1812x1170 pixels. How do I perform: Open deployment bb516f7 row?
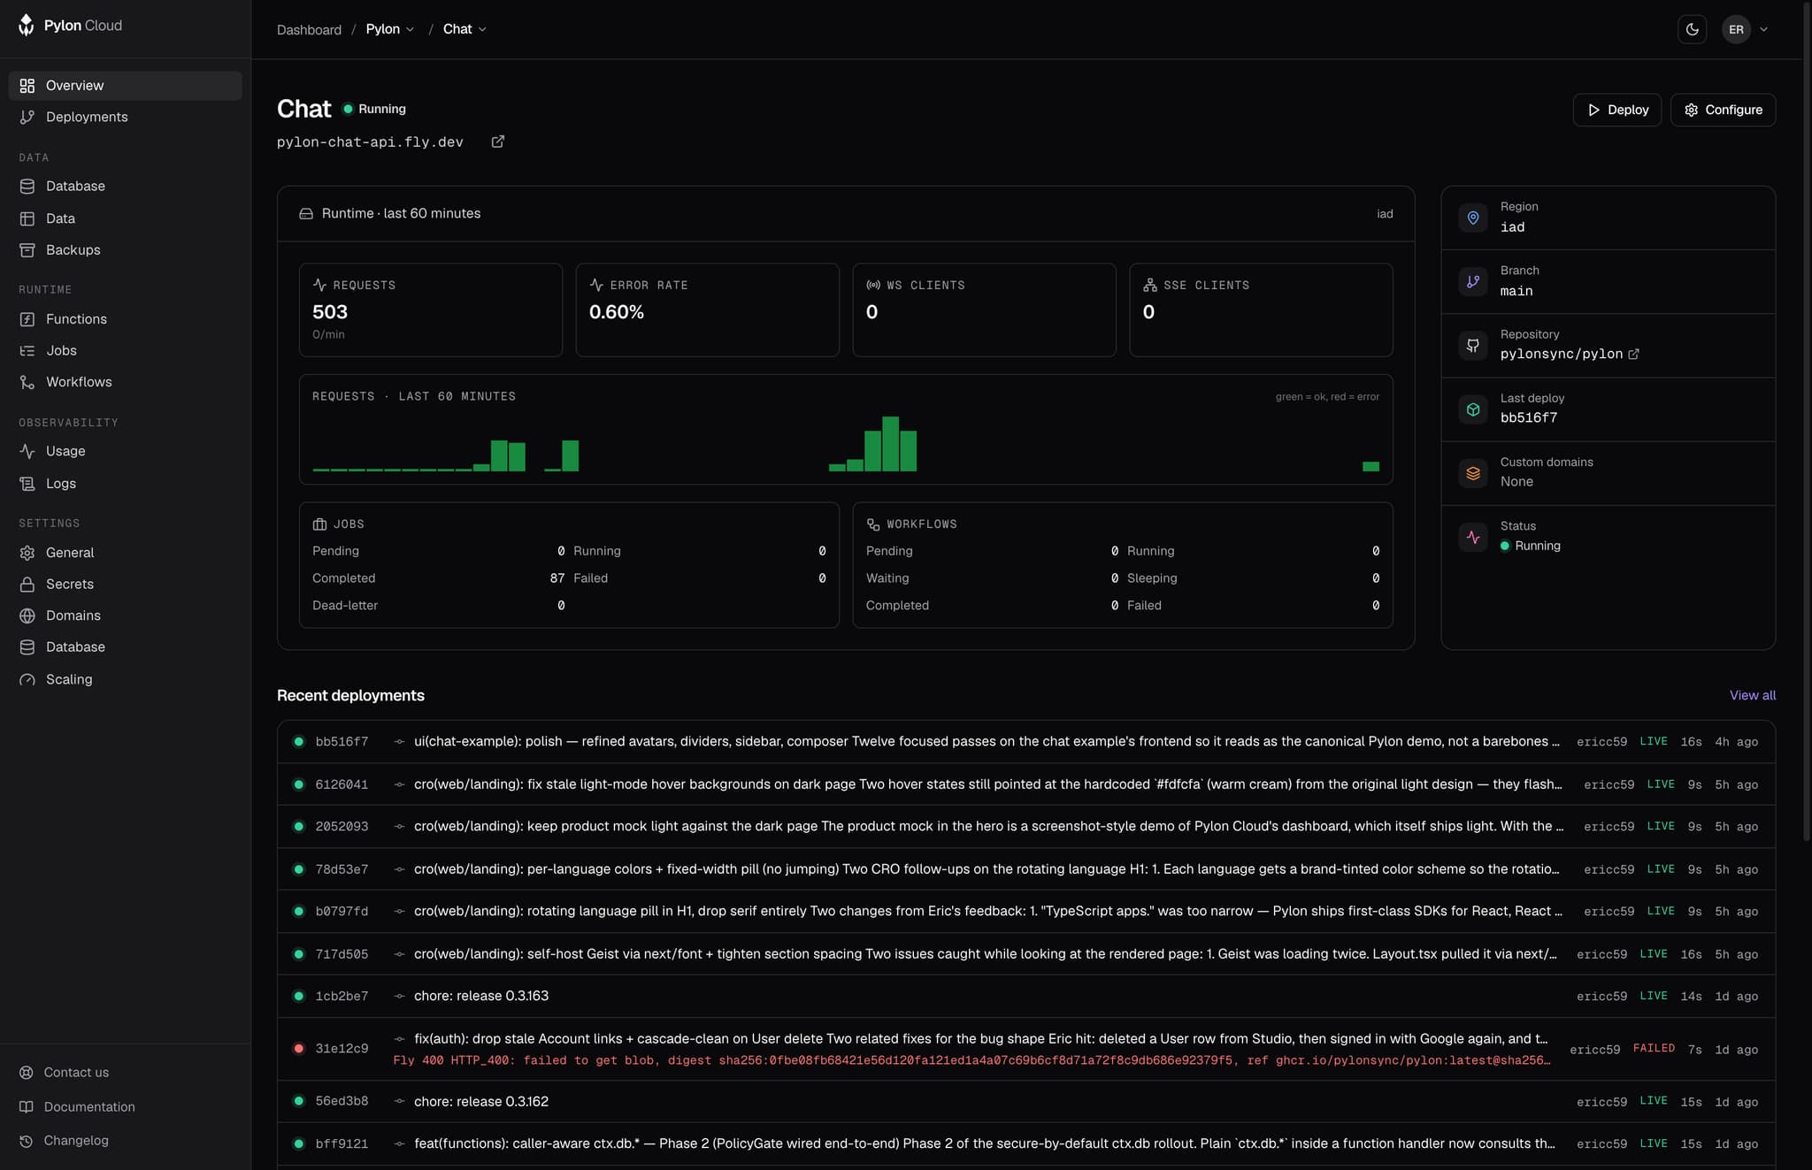tap(1025, 742)
